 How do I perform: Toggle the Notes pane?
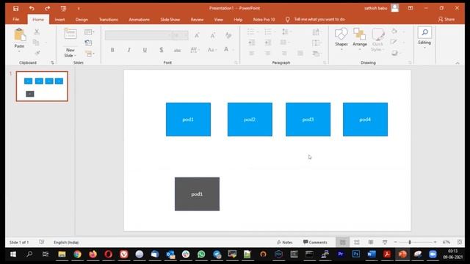[x=284, y=242]
